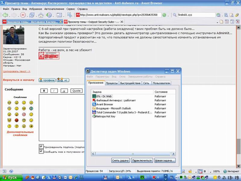Screen dimensions: 241x181
Task: Switch to the Пользователи tab
Action: click(x=161, y=83)
